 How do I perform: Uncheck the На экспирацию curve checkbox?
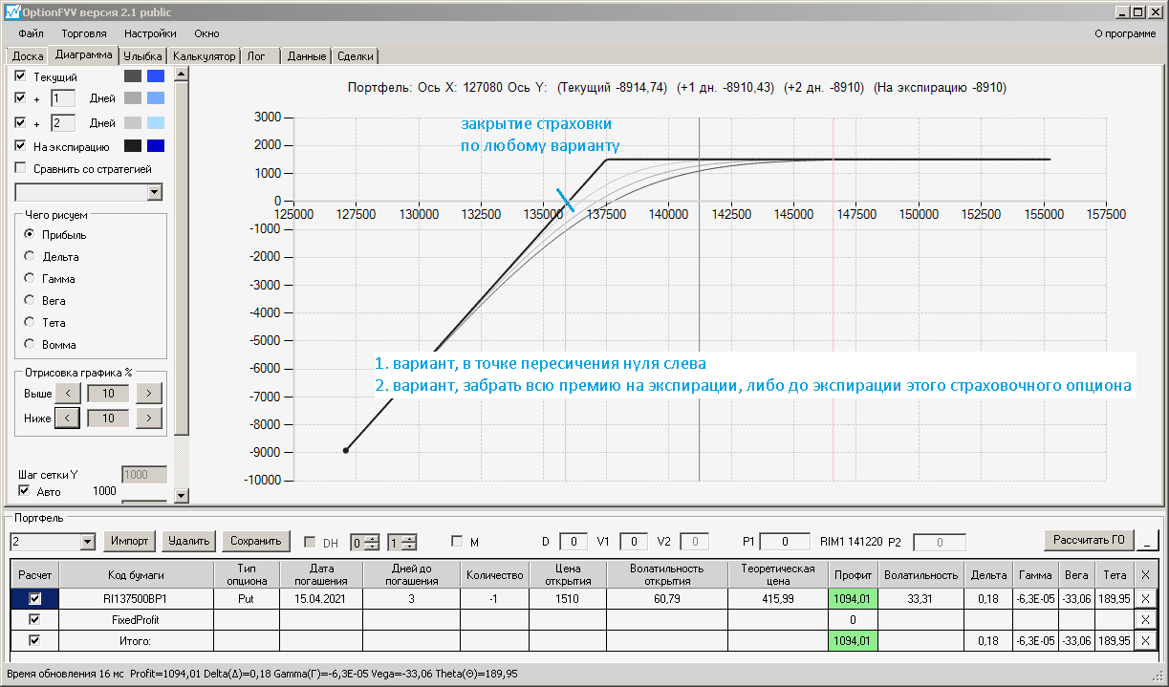pos(21,146)
